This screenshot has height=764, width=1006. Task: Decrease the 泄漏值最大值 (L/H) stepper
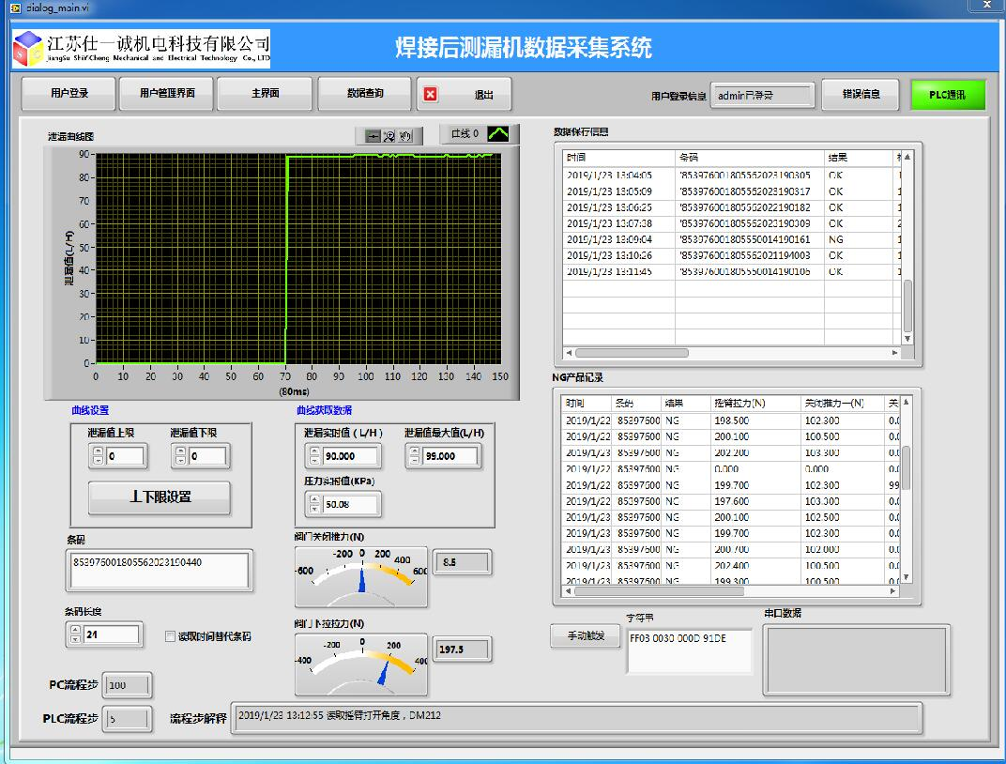(x=415, y=460)
